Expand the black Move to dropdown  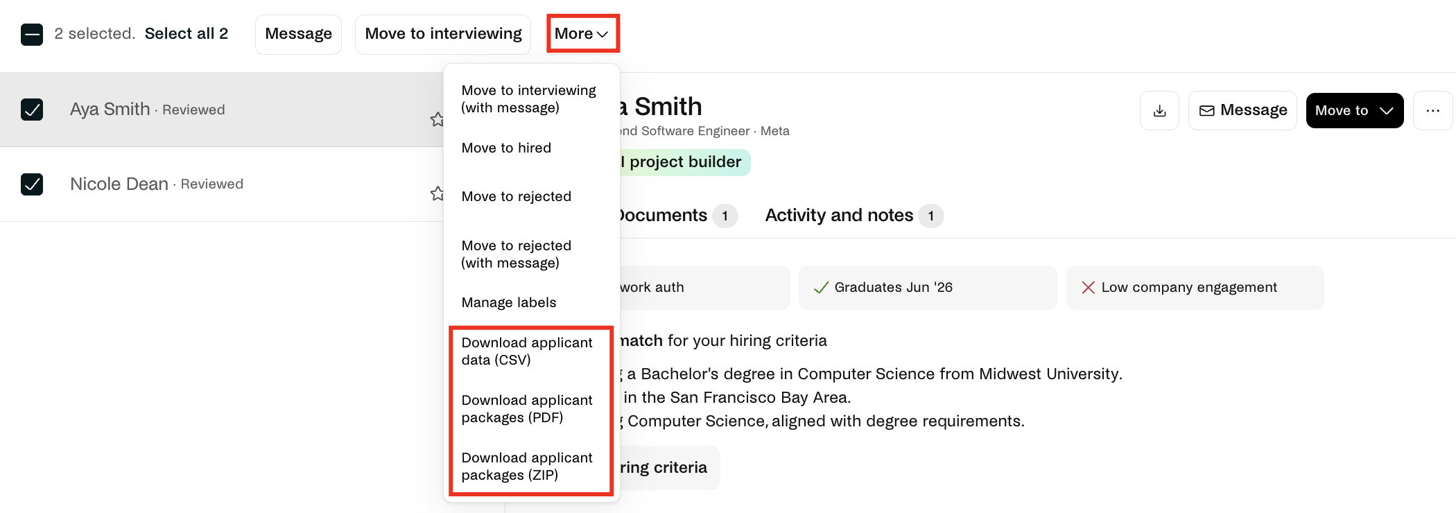pos(1354,110)
